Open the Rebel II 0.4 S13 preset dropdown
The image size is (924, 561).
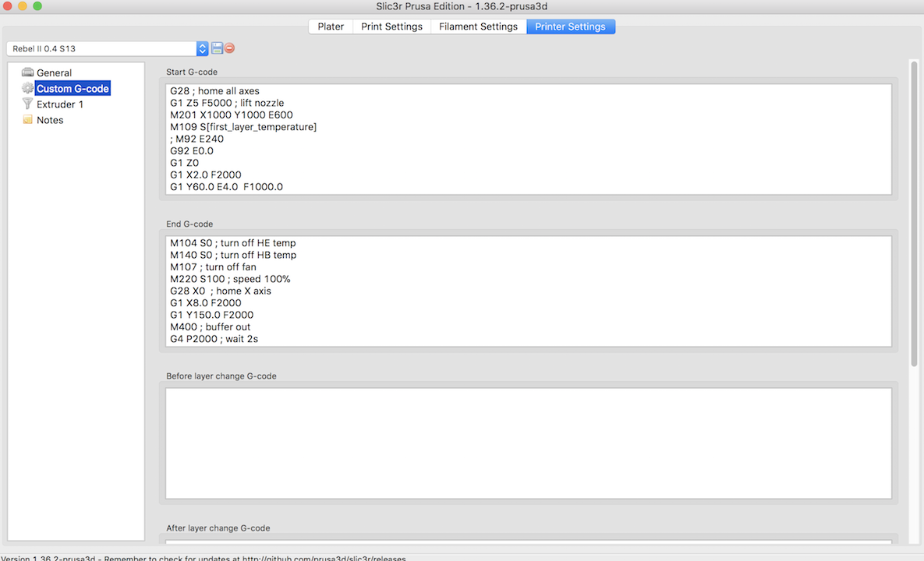click(202, 48)
